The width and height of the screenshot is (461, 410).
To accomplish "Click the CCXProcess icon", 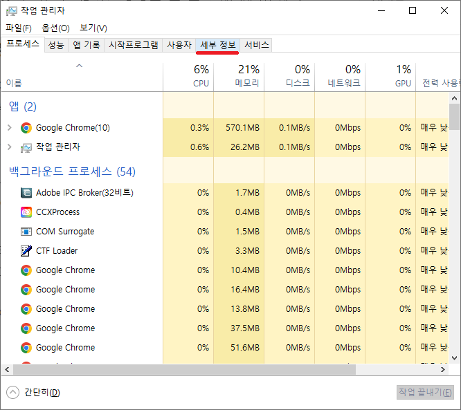I will (x=26, y=212).
